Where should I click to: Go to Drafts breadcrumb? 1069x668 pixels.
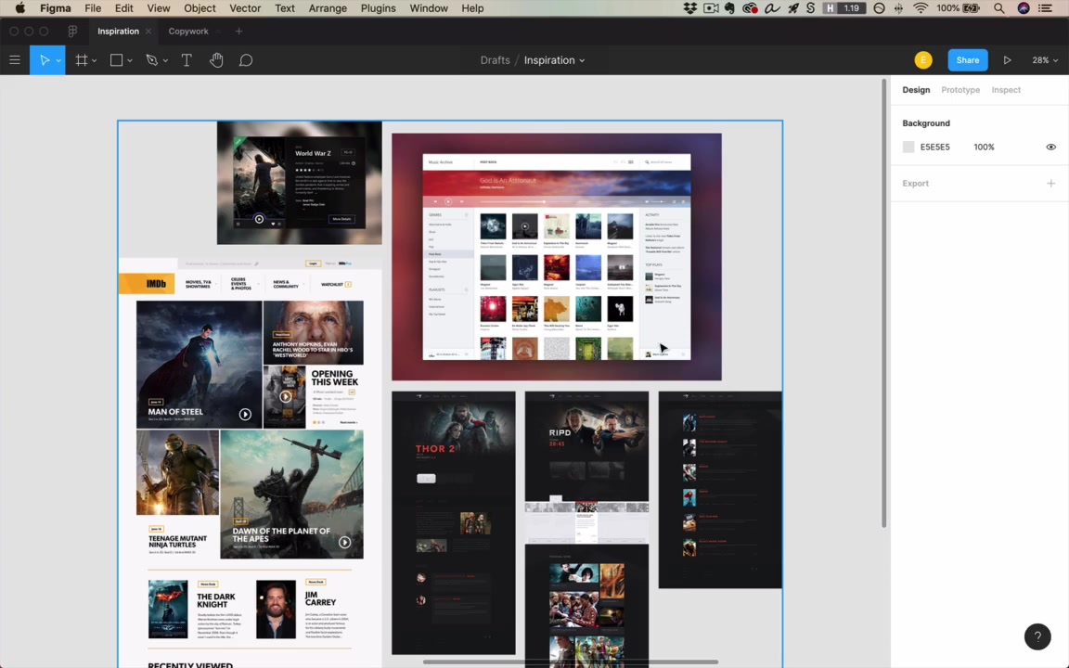click(x=495, y=60)
